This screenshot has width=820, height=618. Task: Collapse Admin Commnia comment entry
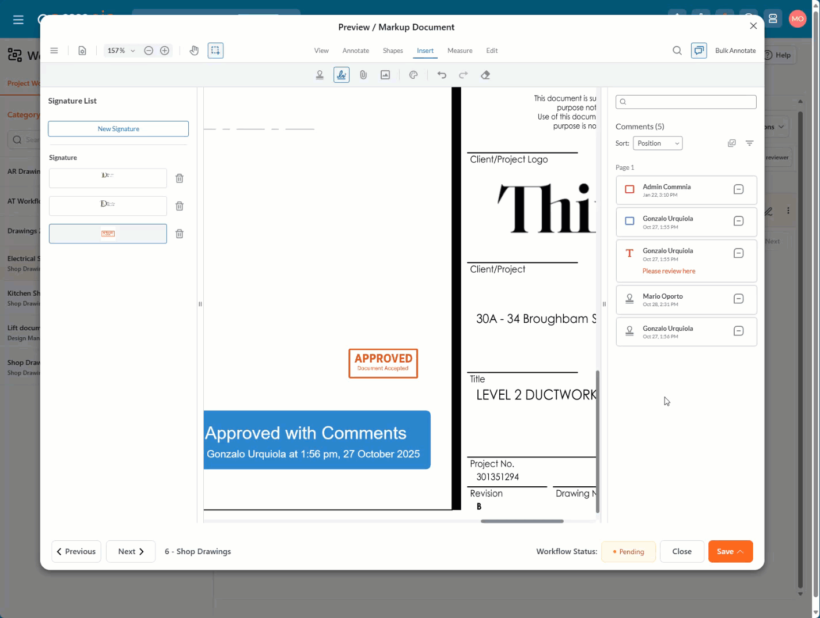738,189
